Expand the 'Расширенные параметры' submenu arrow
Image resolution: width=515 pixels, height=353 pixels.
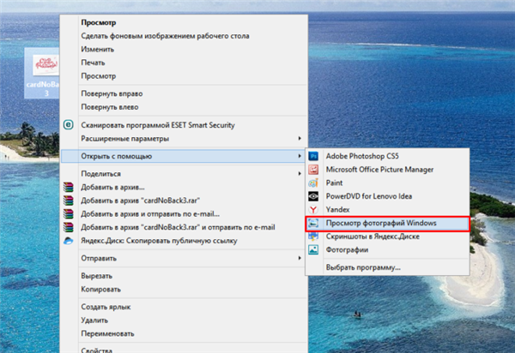[x=300, y=138]
